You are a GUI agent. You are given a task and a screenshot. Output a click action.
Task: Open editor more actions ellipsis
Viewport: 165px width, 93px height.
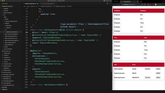click(110, 4)
